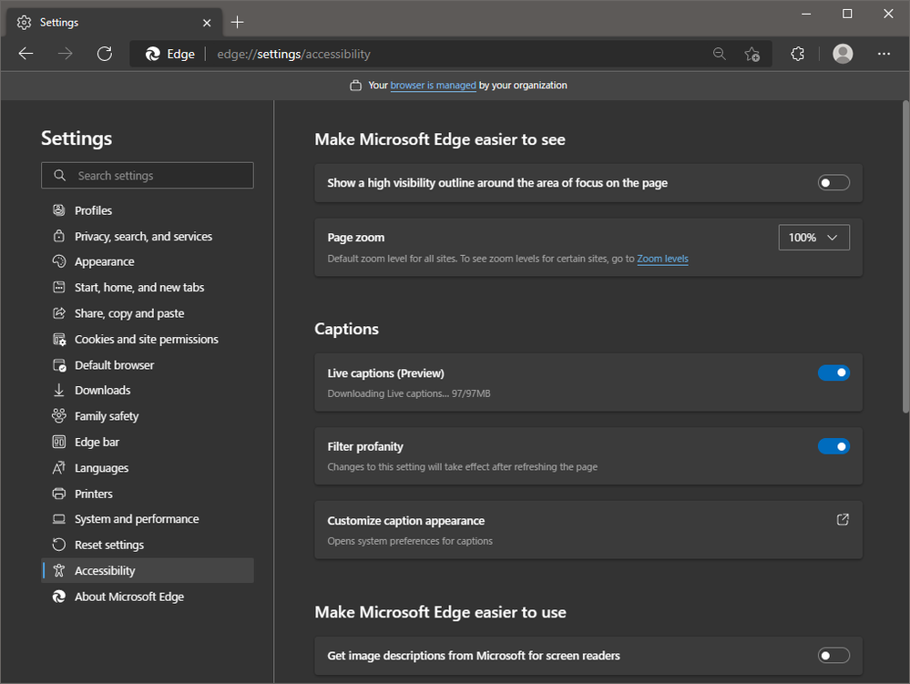The image size is (910, 684).
Task: Select System and performance
Action: point(148,519)
